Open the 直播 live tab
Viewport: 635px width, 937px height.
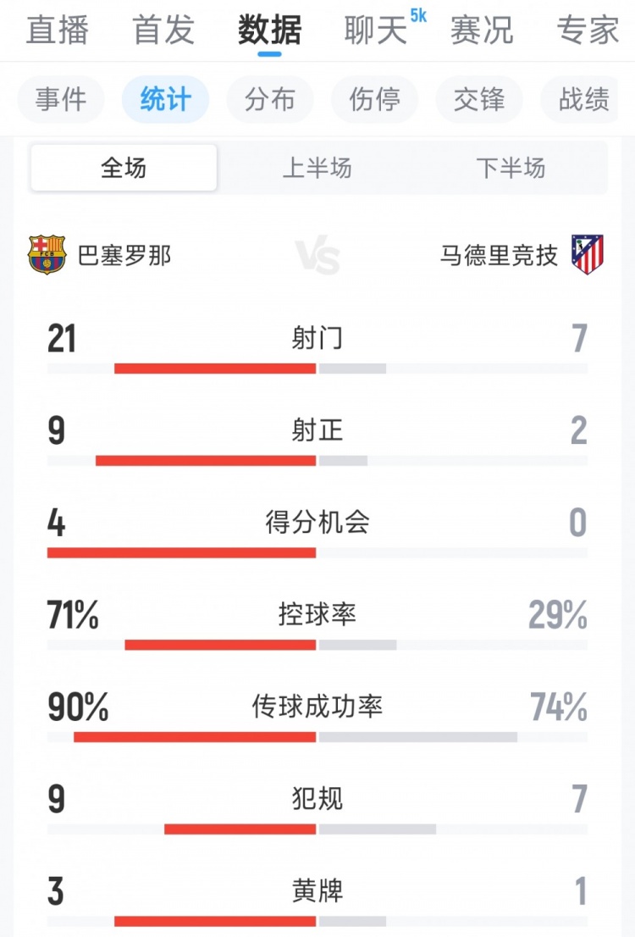58,30
